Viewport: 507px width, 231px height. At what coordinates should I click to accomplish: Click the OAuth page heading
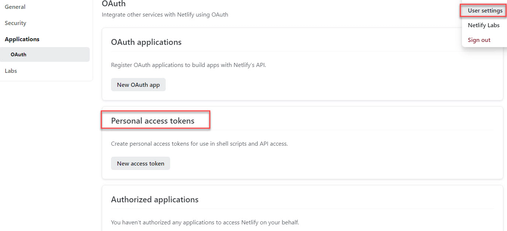tap(114, 4)
